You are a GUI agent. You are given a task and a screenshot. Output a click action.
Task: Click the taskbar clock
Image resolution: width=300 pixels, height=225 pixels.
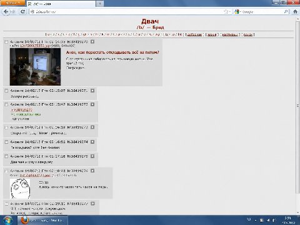click(288, 220)
